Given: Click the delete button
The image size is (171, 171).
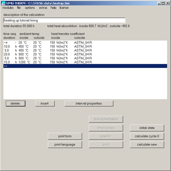Looking at the screenshot, I should pos(16,104).
